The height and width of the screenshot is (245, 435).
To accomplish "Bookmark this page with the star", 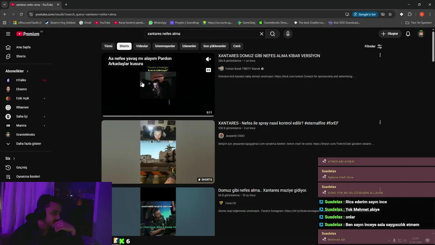I will [x=390, y=14].
